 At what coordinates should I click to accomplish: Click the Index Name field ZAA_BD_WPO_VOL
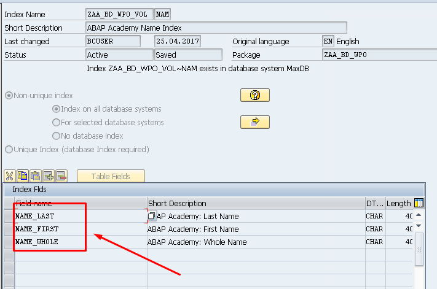(x=119, y=14)
